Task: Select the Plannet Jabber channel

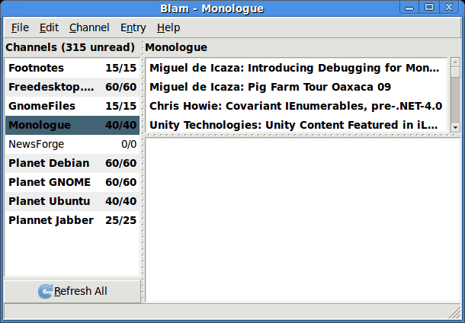Action: pyautogui.click(x=72, y=220)
